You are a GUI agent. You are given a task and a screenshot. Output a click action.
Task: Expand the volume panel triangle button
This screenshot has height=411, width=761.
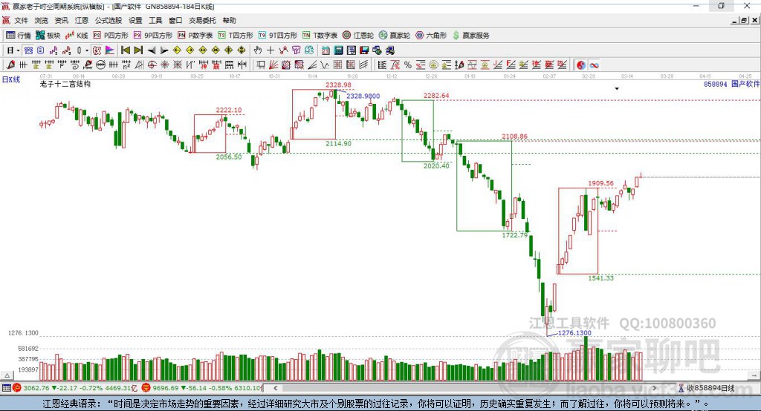pyautogui.click(x=7, y=375)
